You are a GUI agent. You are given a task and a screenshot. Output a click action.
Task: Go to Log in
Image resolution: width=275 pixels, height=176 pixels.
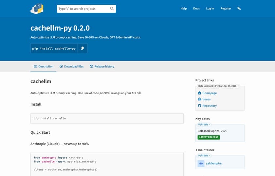click(210, 8)
